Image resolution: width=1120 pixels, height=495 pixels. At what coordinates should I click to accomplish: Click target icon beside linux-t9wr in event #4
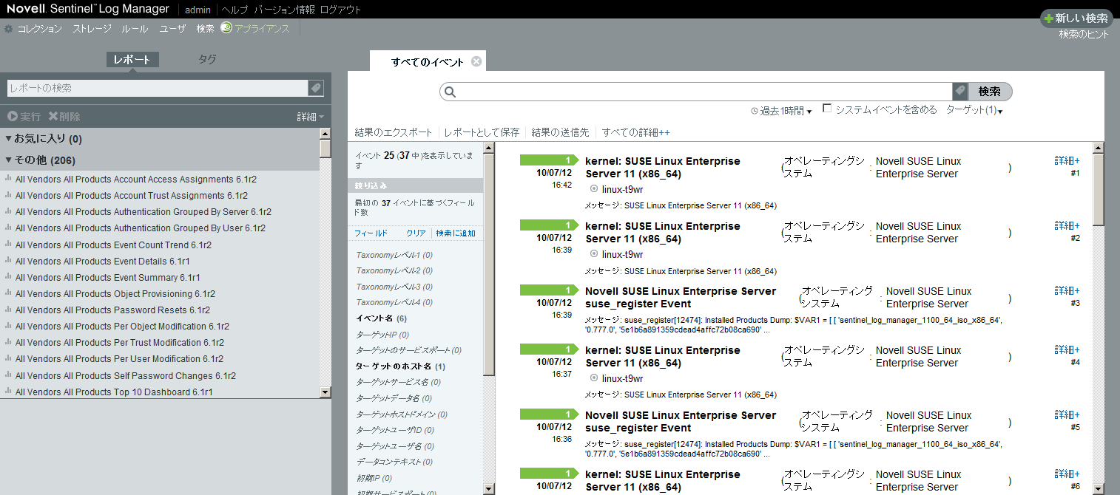coord(594,378)
